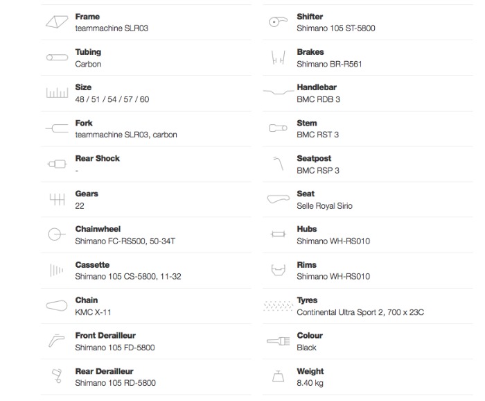This screenshot has width=485, height=401.
Task: Click the Weight scale icon
Action: (278, 376)
